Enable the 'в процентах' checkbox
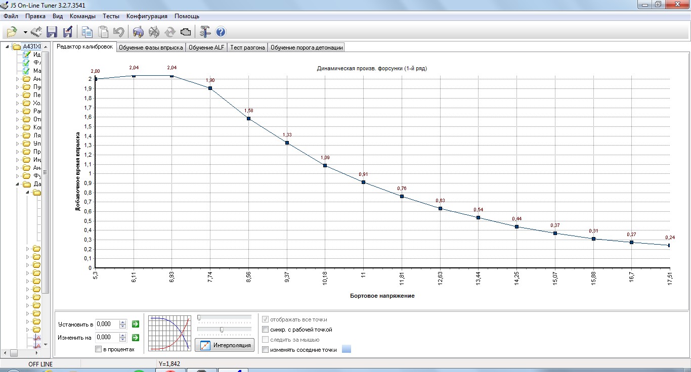This screenshot has width=691, height=372. click(x=98, y=349)
